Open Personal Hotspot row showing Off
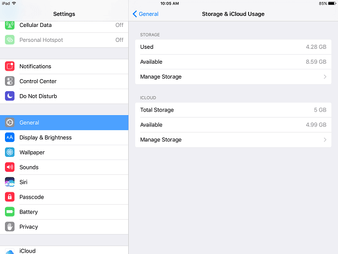The width and height of the screenshot is (338, 254). coord(64,40)
